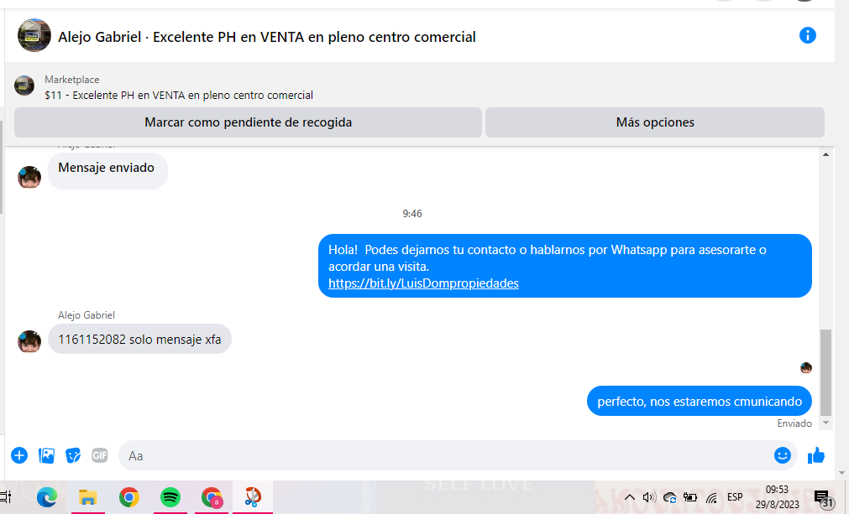Open the Marketplace listing thumbnail

pos(24,86)
